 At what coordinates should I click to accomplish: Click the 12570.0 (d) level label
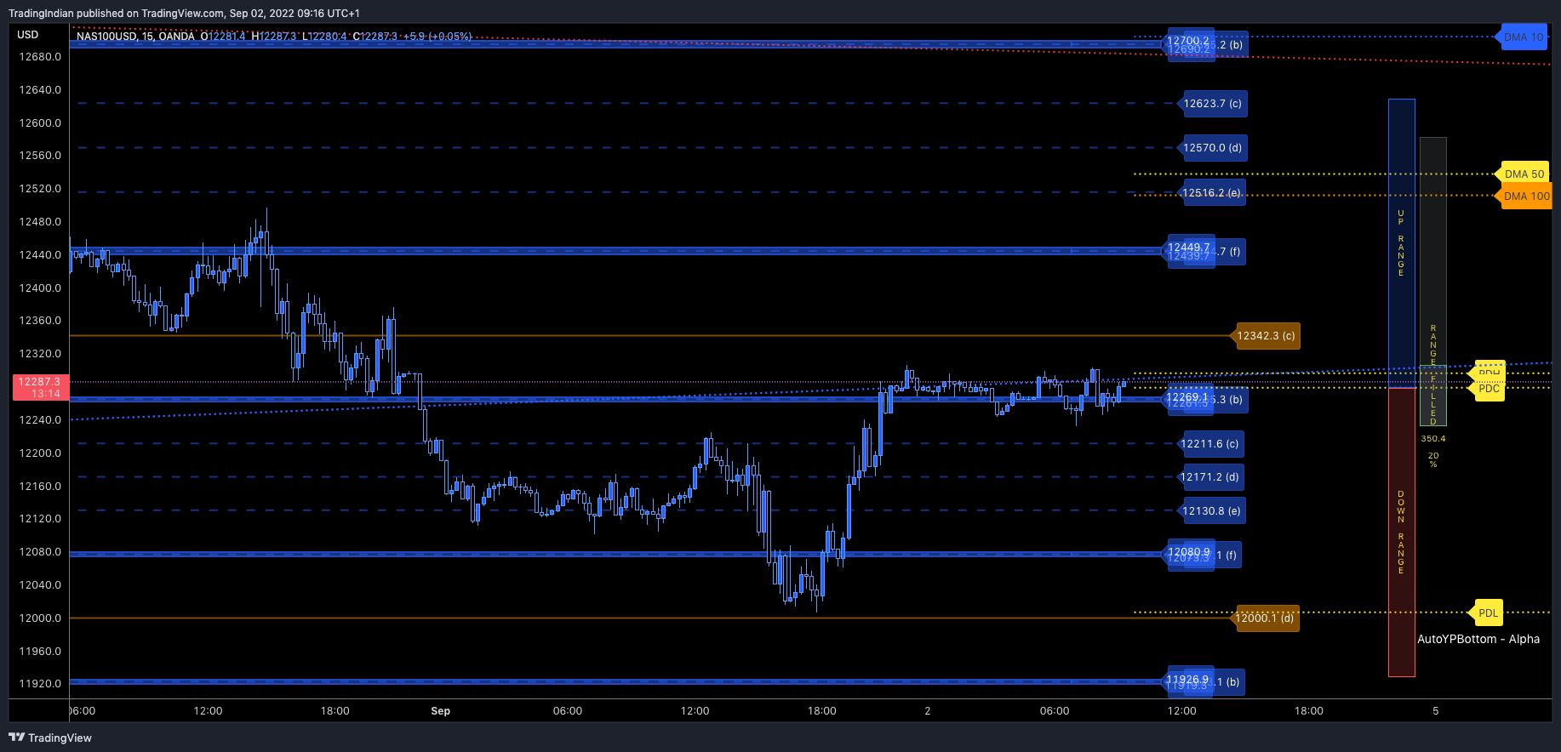pos(1212,148)
